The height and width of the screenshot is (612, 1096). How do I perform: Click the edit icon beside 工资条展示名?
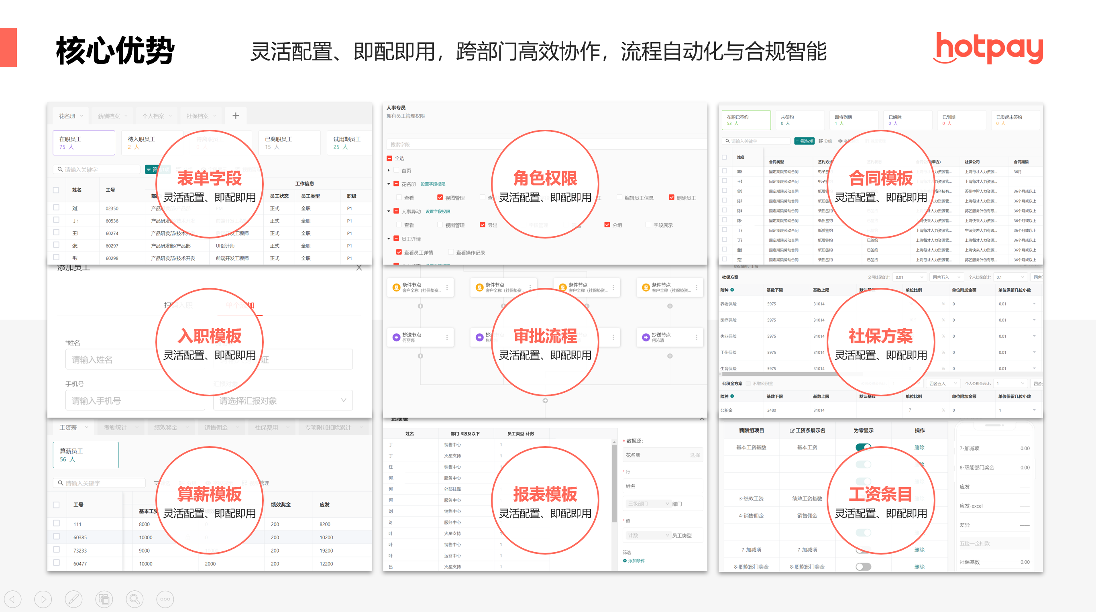click(x=792, y=431)
